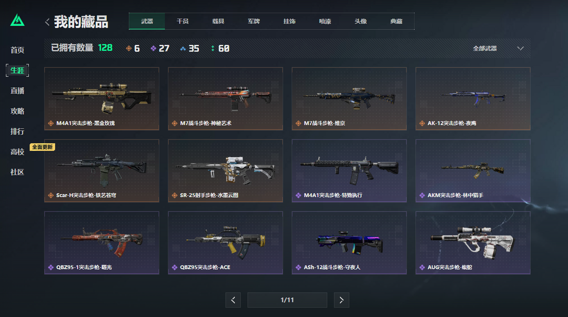Switch to the 载具 tab
568x317 pixels.
point(218,22)
